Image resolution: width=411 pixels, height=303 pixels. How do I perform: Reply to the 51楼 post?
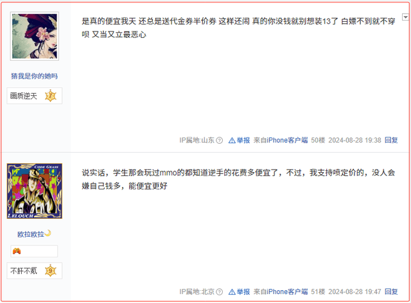pos(391,291)
